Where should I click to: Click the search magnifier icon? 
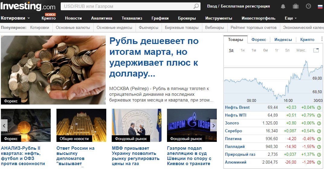[x=196, y=6]
